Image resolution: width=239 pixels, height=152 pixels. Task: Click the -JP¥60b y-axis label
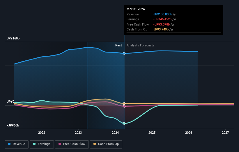(13, 125)
